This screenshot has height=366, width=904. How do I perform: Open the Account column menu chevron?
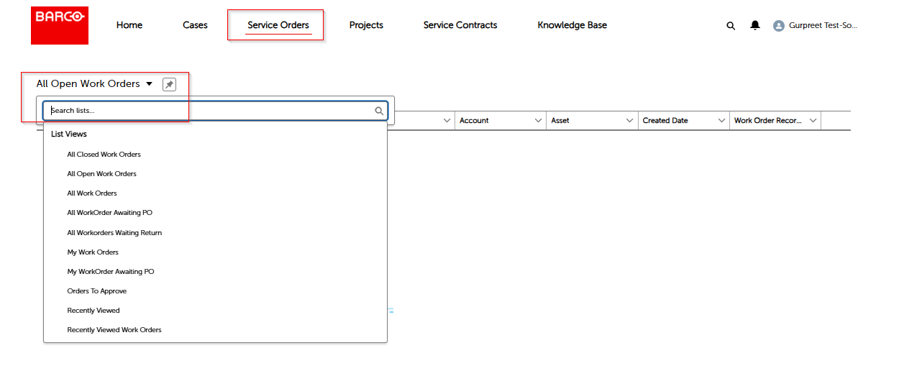click(x=538, y=121)
